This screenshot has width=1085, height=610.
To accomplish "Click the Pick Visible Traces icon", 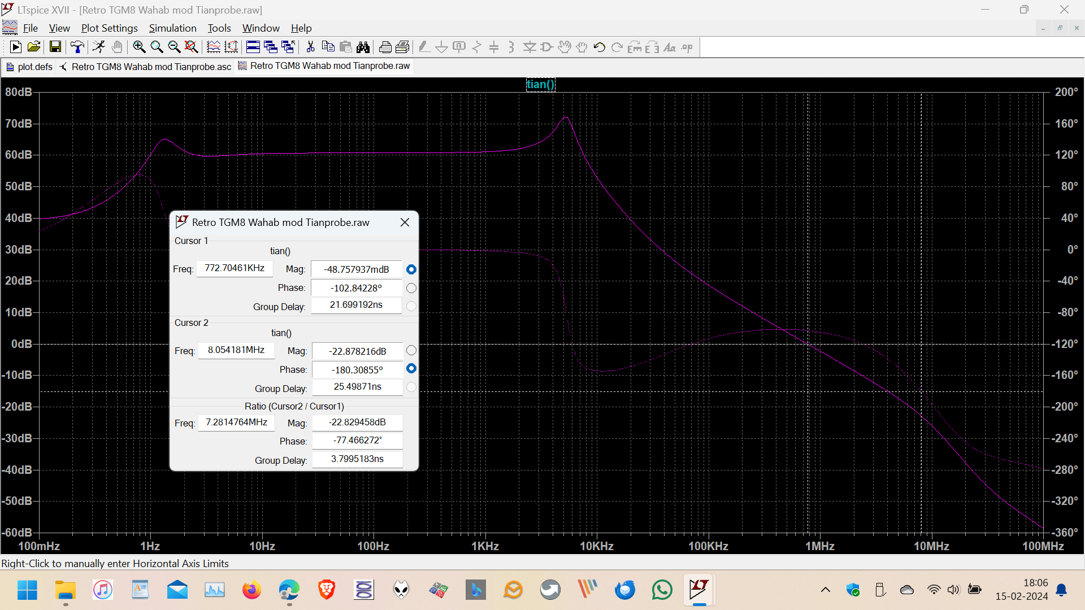I will pyautogui.click(x=231, y=47).
